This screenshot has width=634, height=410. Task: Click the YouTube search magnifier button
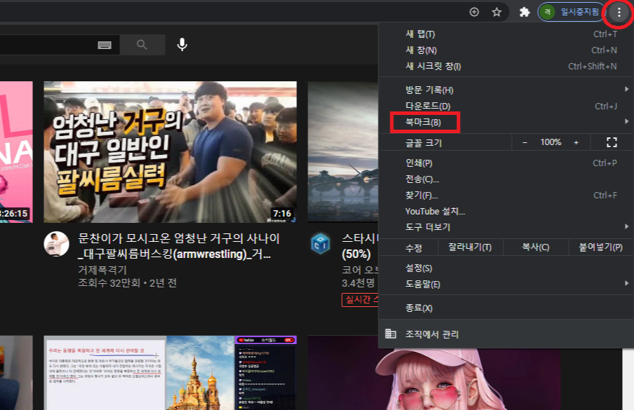[142, 44]
